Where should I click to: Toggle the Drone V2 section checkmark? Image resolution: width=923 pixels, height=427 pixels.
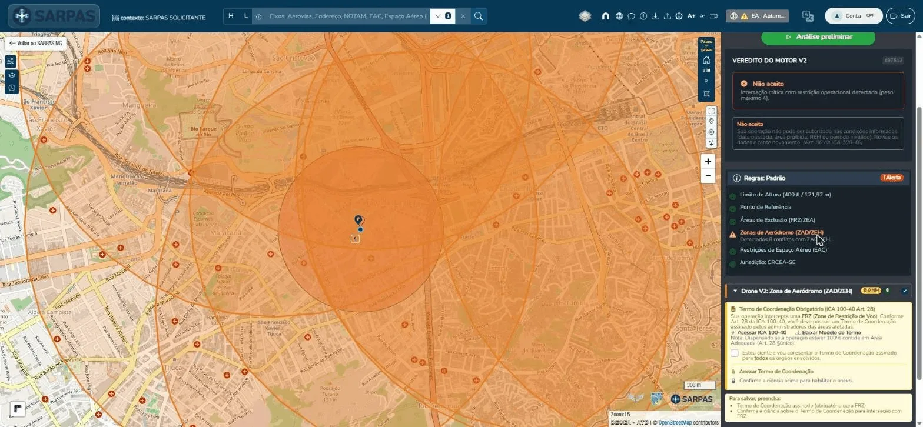point(905,291)
